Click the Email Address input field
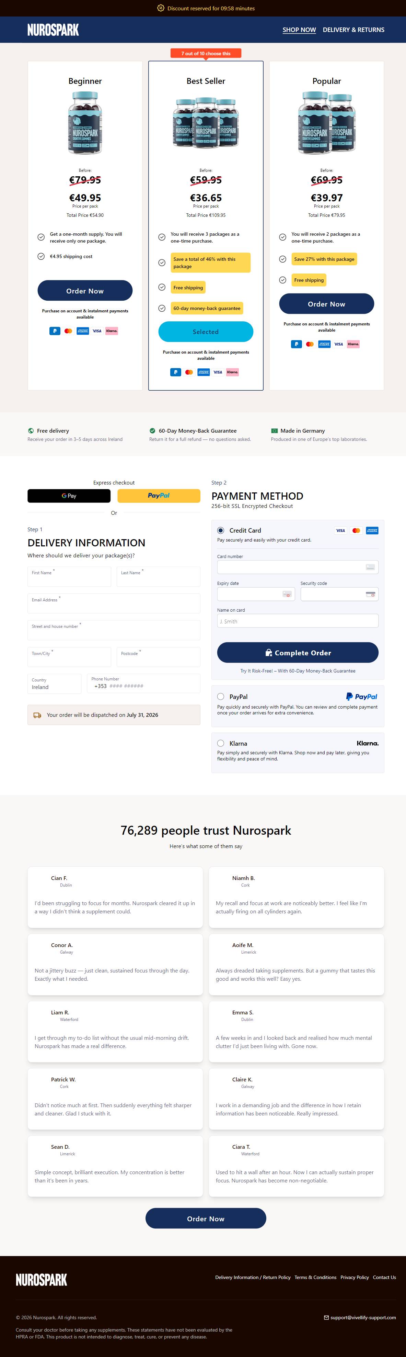This screenshot has width=406, height=1357. click(114, 604)
